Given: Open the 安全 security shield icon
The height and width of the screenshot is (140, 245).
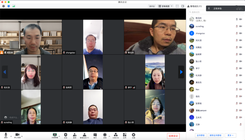Looking at the screenshot, I should (x=66, y=135).
